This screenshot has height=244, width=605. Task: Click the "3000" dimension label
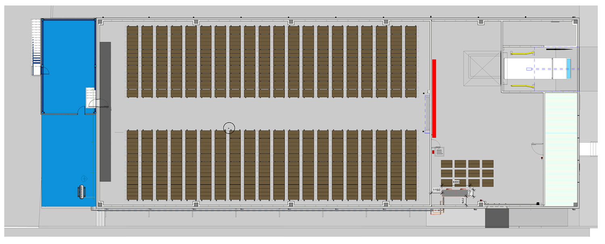tap(456, 182)
